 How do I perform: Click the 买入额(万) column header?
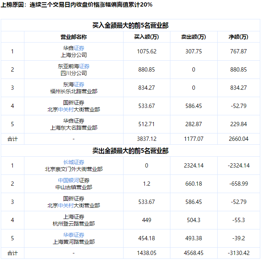[147, 37]
